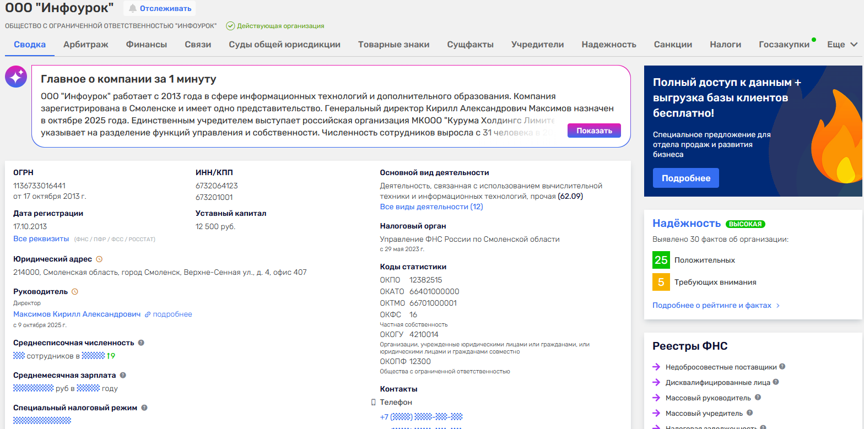Click Управление ФНС России по Смоленской области text
The height and width of the screenshot is (429, 864).
point(470,239)
